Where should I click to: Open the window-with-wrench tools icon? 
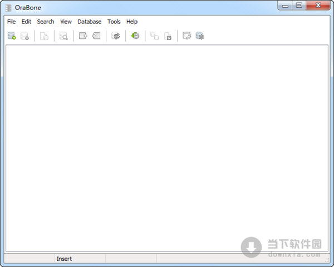tap(187, 36)
